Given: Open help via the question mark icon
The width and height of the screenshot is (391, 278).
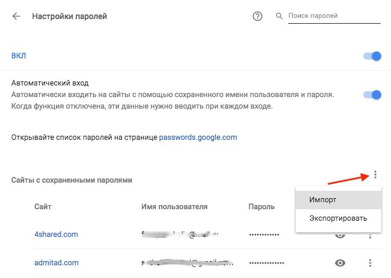Looking at the screenshot, I should coord(258,16).
